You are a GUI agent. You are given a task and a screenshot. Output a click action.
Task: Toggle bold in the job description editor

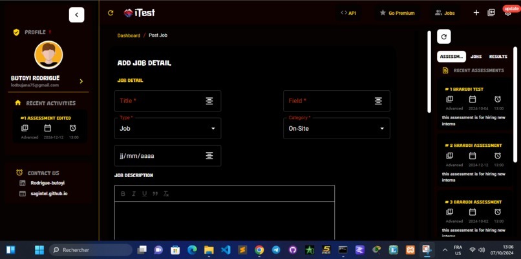point(123,194)
